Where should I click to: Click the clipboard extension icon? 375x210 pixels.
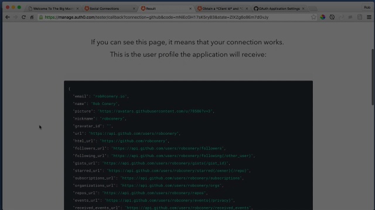(x=360, y=17)
